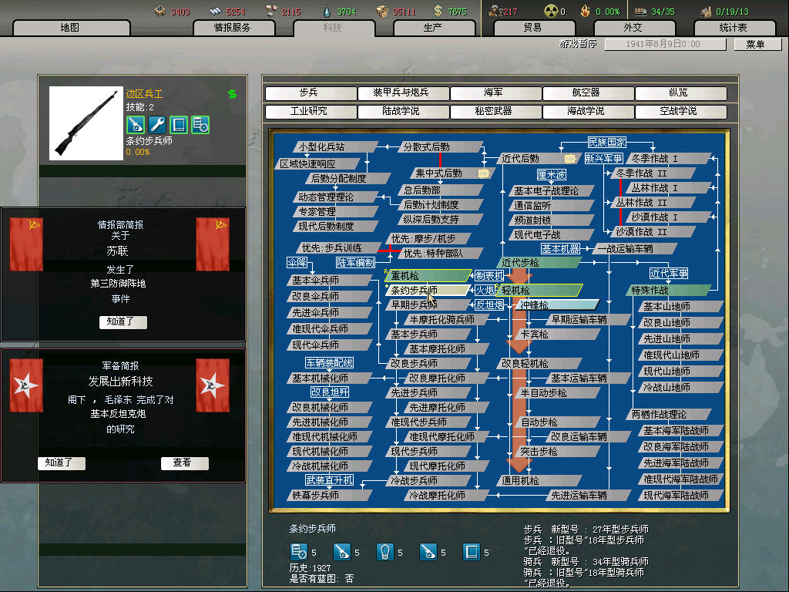This screenshot has width=789, height=592.
Task: Click the green dollar sign beside 边区兵工
Action: [232, 93]
